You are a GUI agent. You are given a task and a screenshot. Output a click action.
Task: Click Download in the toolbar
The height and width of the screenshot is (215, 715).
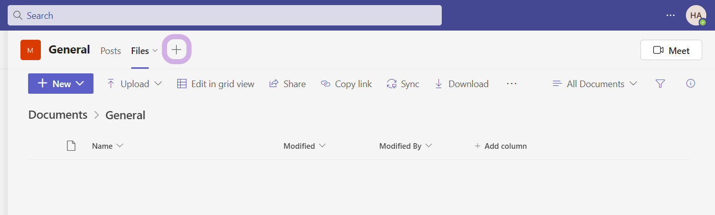point(461,84)
